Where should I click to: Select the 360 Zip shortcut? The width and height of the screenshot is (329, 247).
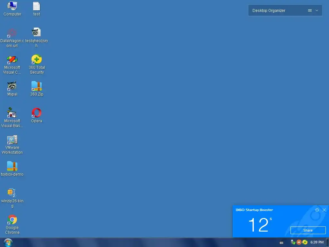(37, 89)
